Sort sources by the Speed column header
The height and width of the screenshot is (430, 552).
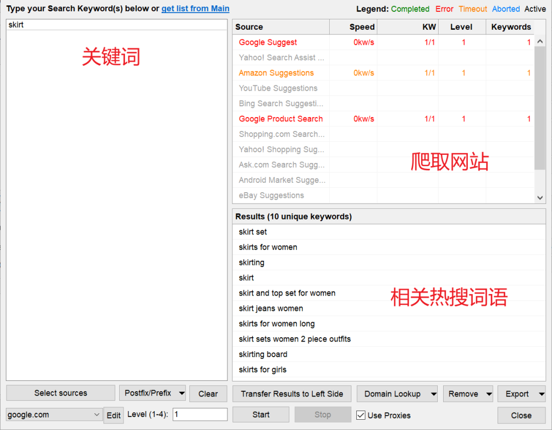point(354,27)
